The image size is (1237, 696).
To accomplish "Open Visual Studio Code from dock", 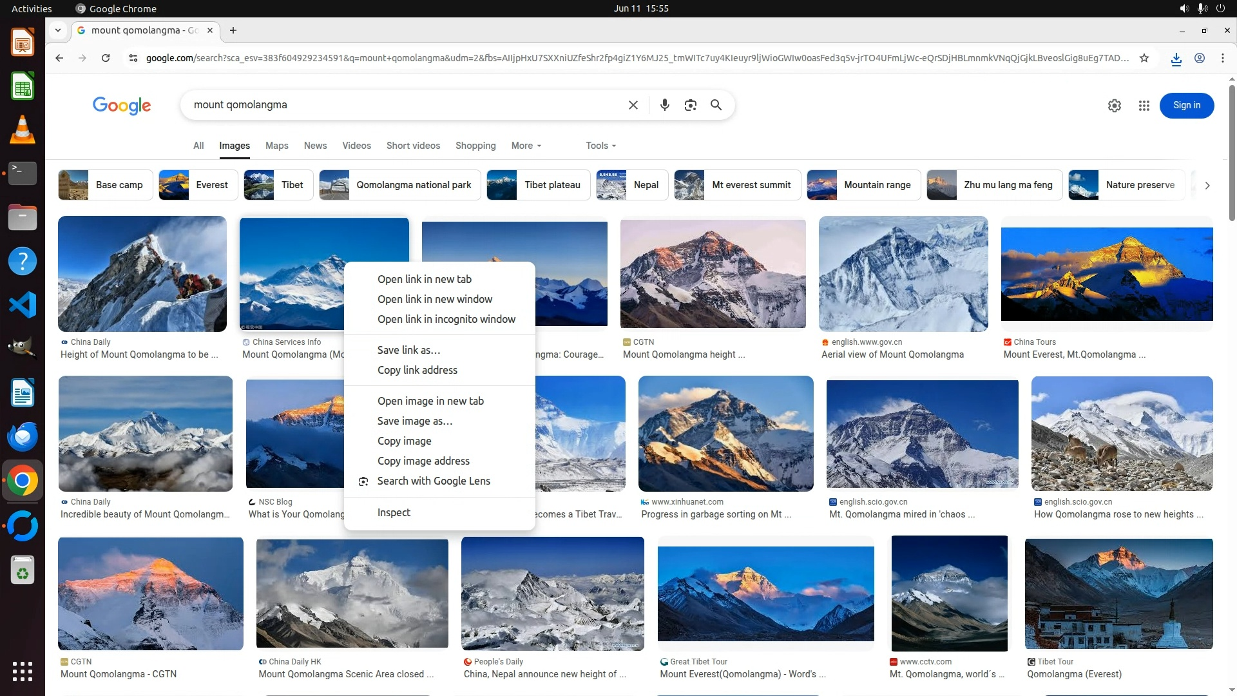I will pos(22,305).
